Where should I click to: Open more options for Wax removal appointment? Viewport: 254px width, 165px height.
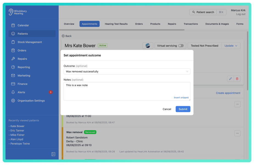point(238,133)
